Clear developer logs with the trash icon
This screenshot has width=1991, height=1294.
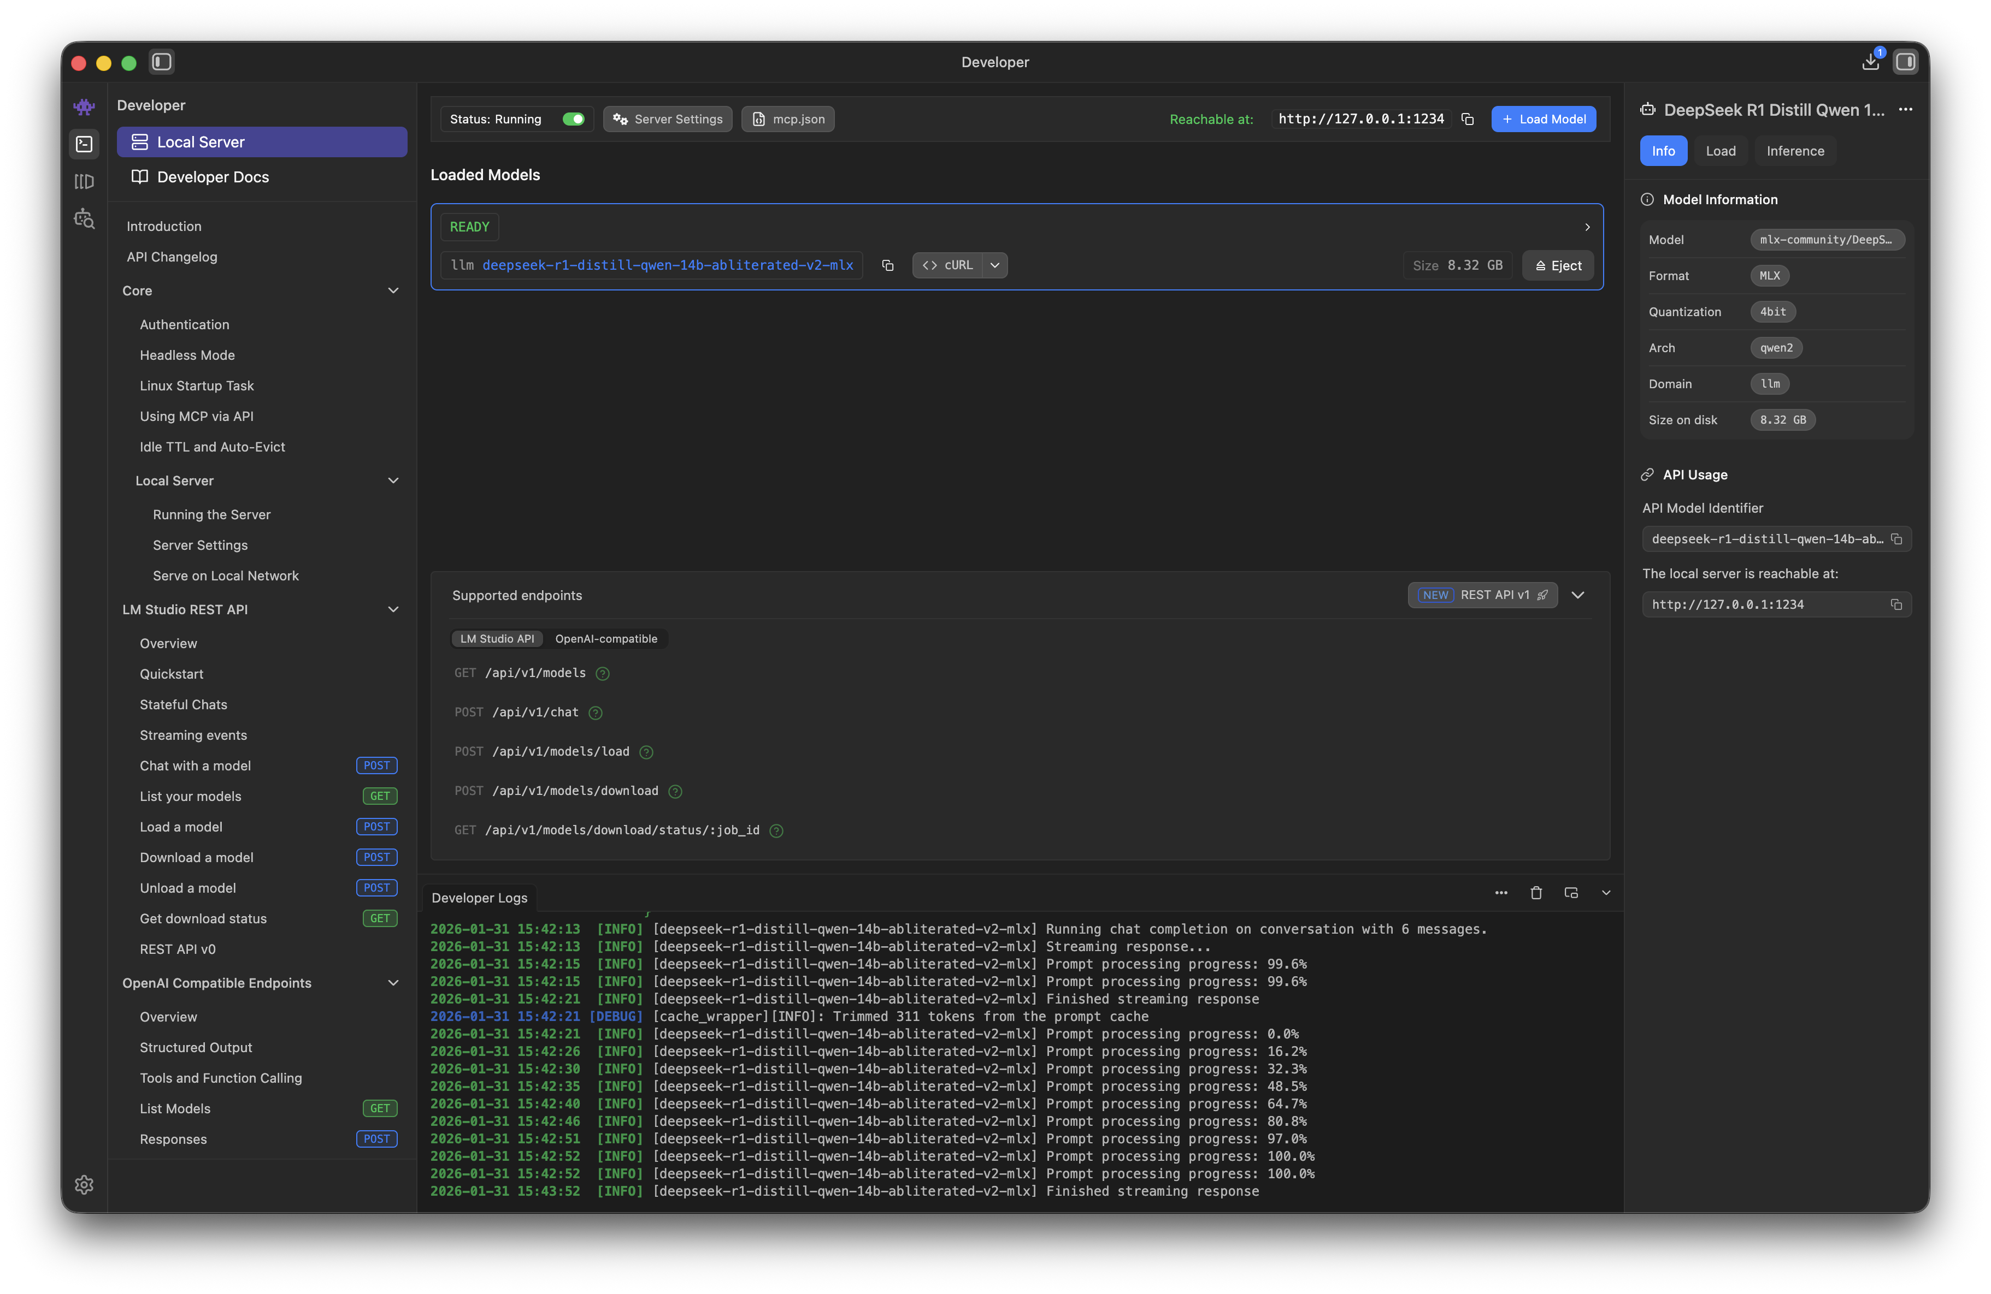[x=1536, y=893]
